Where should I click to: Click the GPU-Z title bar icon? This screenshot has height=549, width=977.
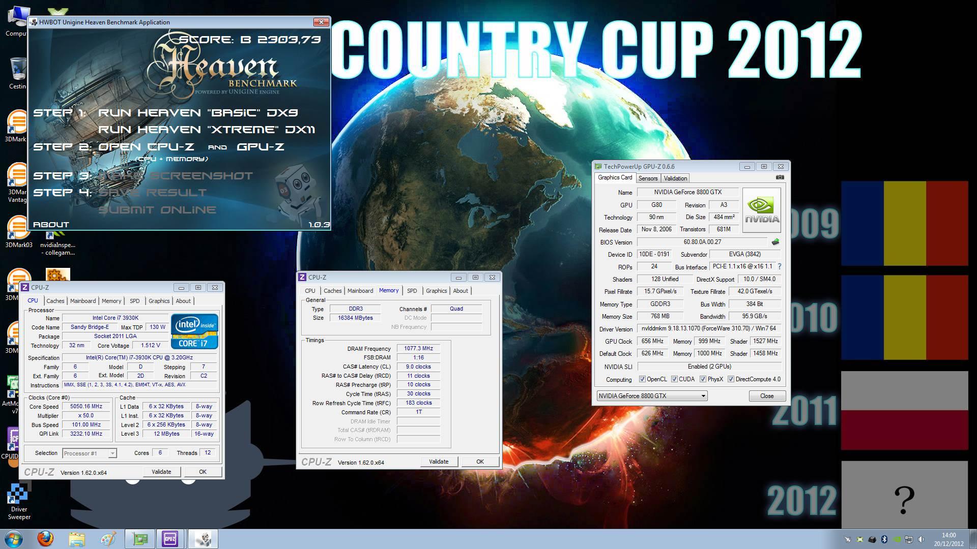(x=598, y=166)
